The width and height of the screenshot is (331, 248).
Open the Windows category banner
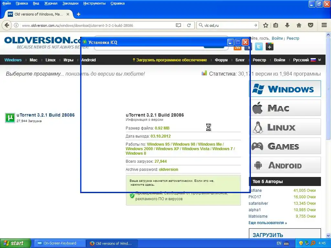coord(285,88)
